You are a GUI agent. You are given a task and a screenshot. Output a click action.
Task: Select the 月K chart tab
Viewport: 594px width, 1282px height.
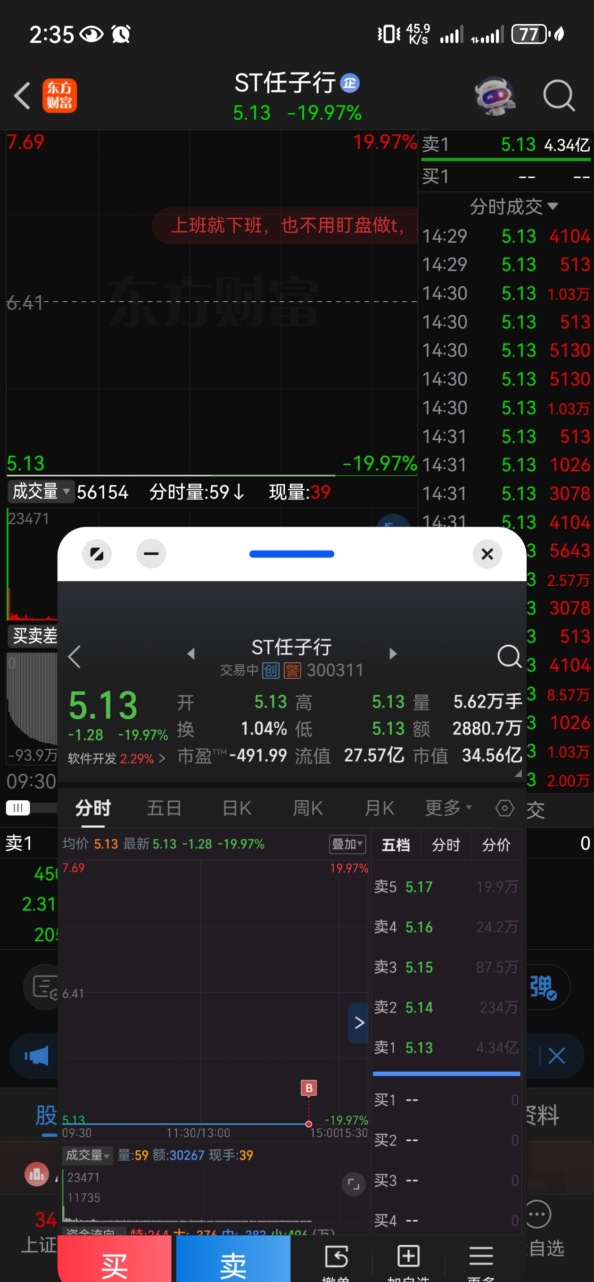point(379,808)
